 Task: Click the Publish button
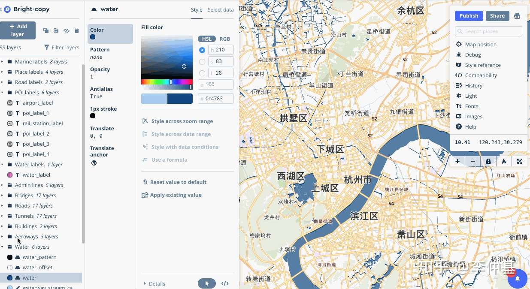tap(469, 15)
